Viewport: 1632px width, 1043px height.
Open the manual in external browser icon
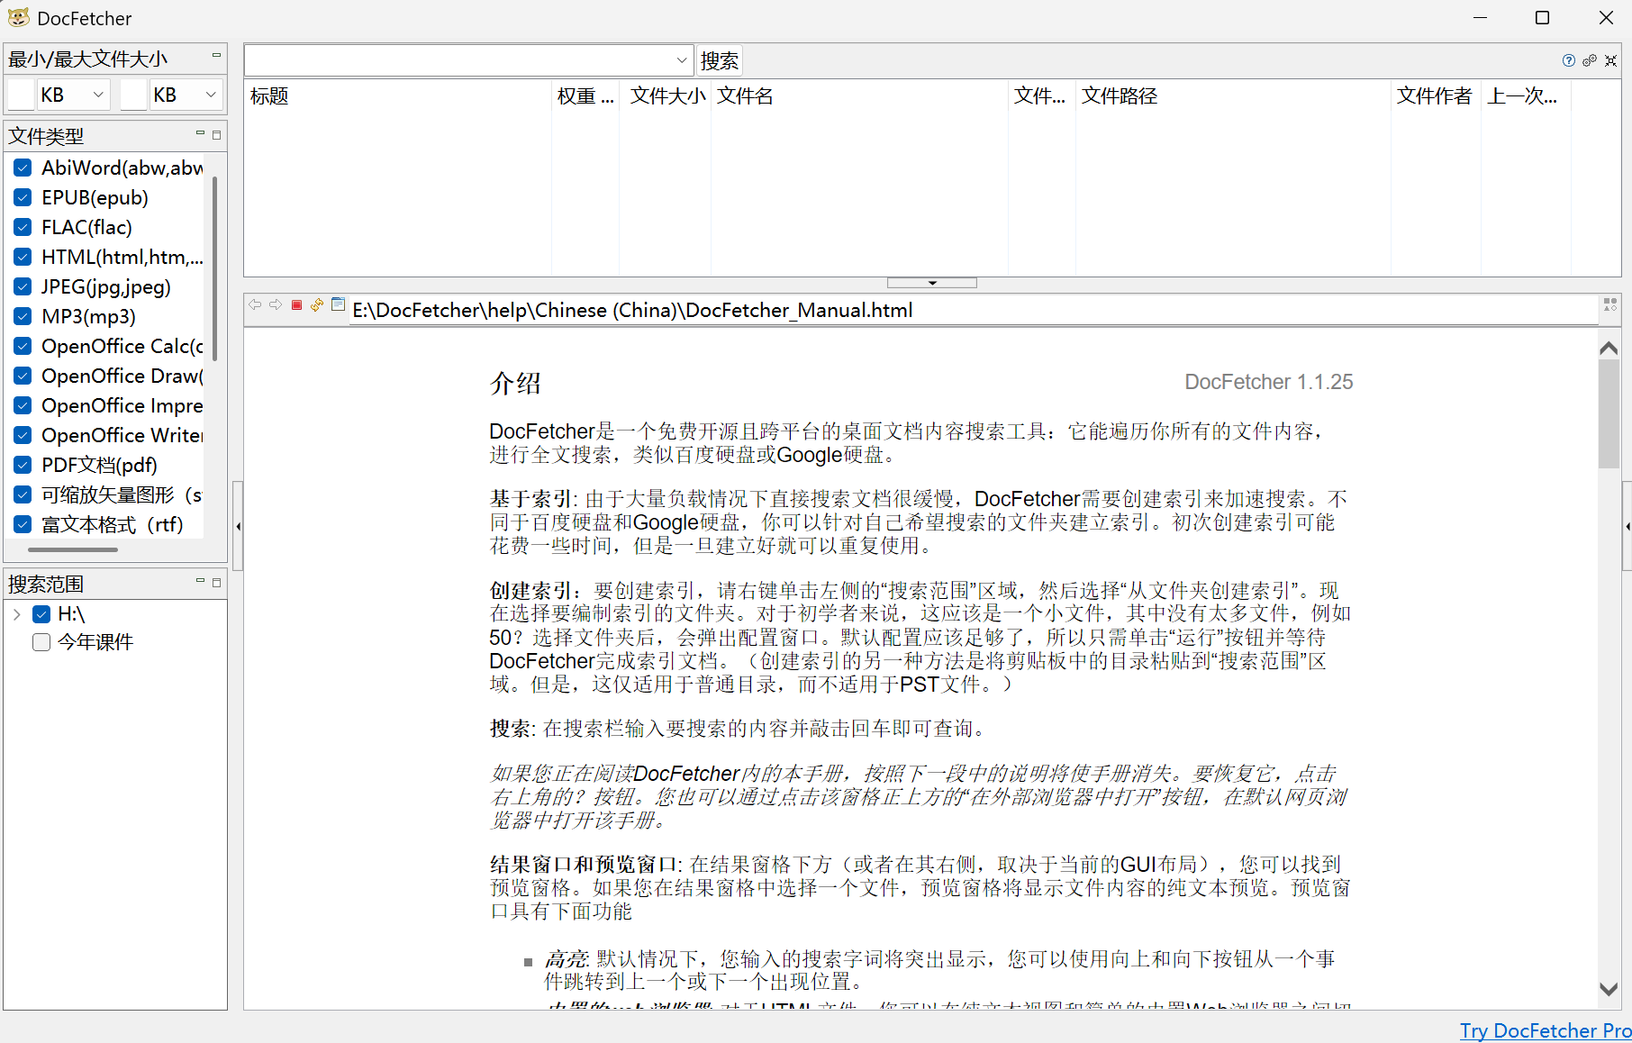338,305
